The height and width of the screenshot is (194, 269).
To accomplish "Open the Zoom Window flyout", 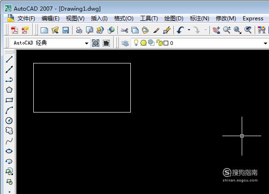I will point(238,30).
